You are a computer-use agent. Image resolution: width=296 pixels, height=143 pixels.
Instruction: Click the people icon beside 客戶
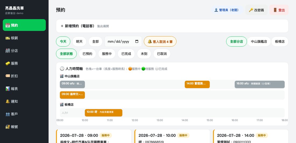coord(8,114)
